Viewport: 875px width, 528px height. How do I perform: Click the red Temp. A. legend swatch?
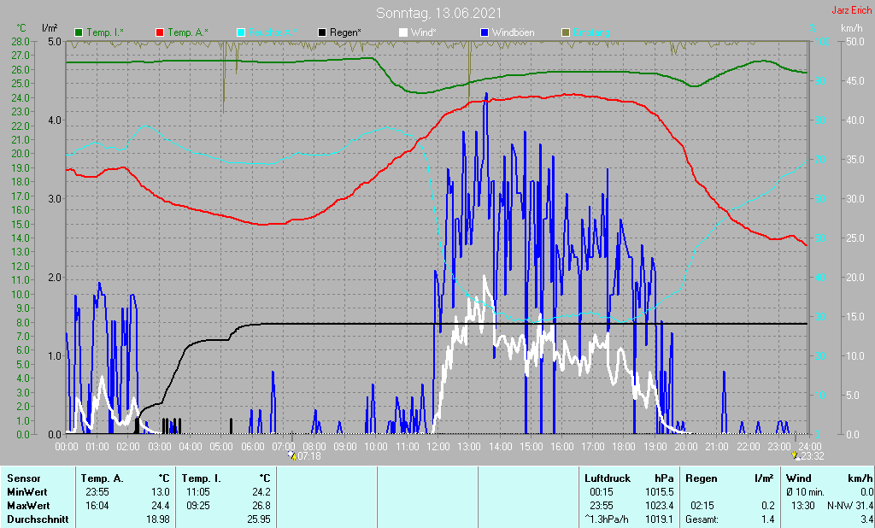click(x=160, y=32)
